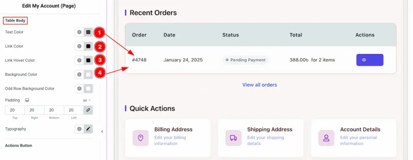Open the View all orders link
Image resolution: width=413 pixels, height=160 pixels.
[259, 85]
